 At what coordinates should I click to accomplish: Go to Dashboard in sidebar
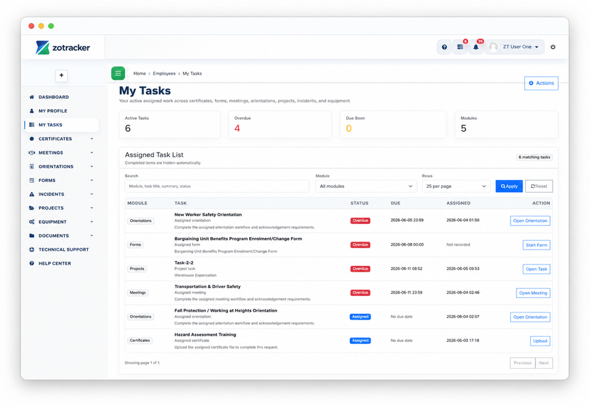point(54,97)
